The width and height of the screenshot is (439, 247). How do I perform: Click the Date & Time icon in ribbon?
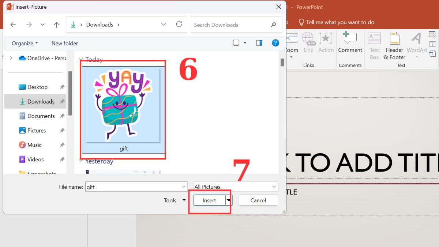point(432,35)
